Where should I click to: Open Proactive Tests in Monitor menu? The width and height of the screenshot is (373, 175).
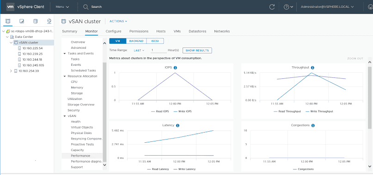pos(82,145)
